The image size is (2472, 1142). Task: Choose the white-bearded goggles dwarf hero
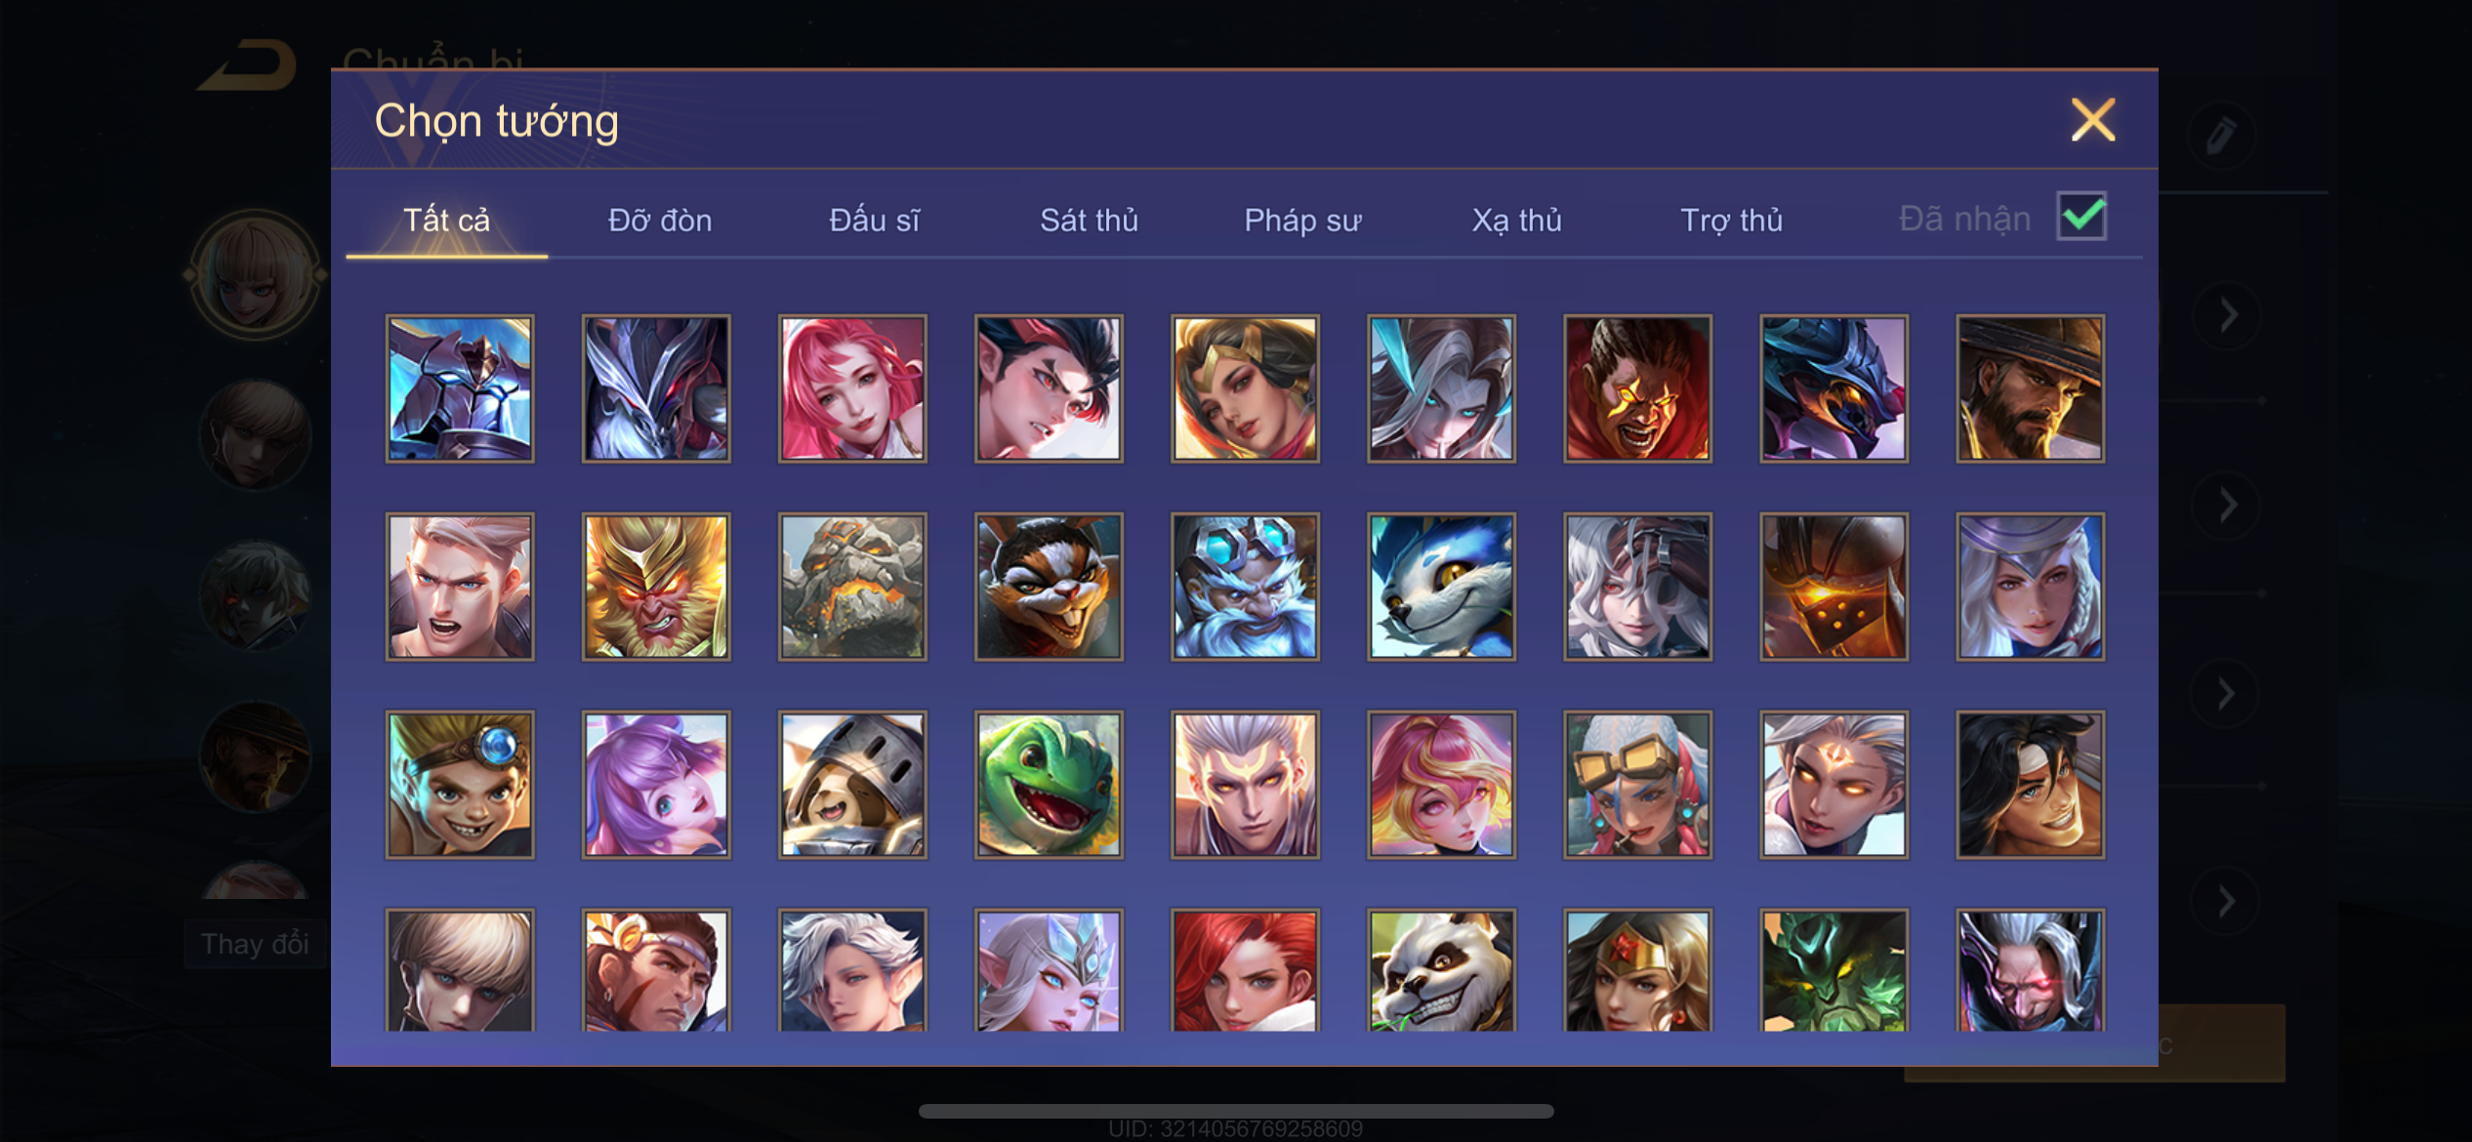(x=1245, y=587)
